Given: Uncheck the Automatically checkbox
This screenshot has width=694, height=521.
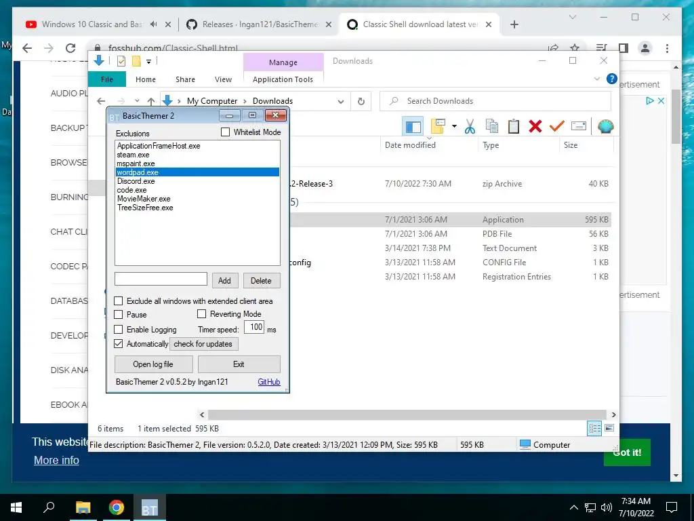Looking at the screenshot, I should (x=118, y=343).
